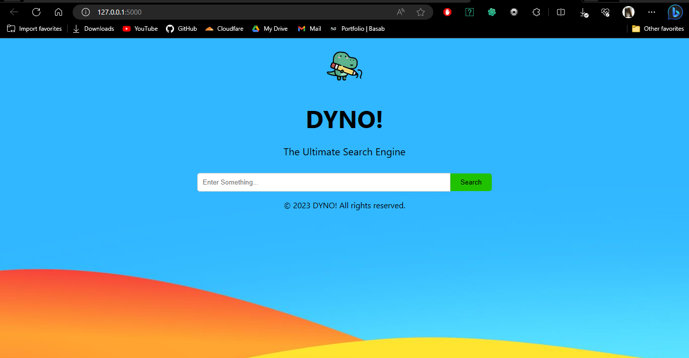689x358 pixels.
Task: Click the DYNO dinosaur logo
Action: [x=344, y=66]
